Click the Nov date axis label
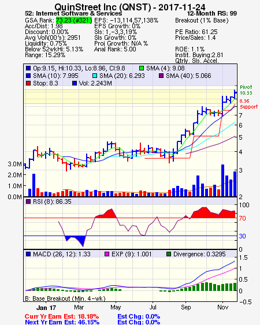 [x=222, y=307]
